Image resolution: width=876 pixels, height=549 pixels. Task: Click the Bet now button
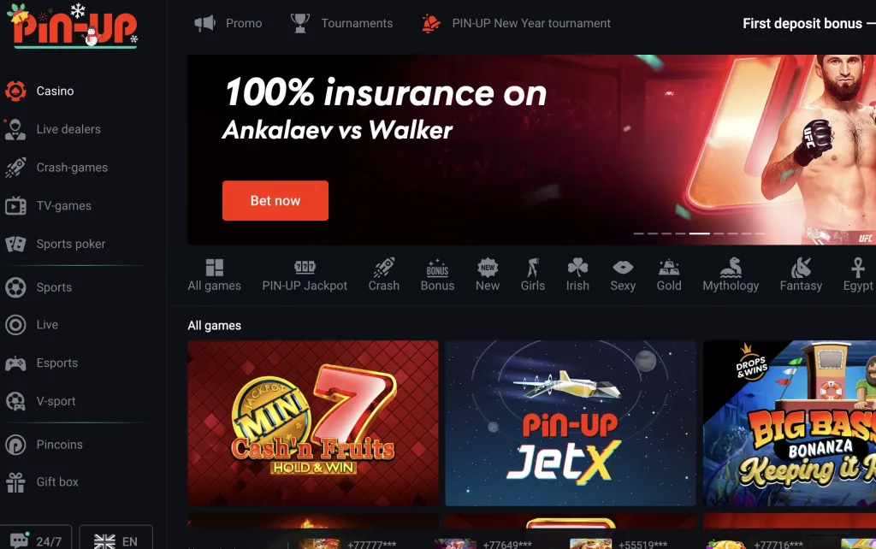tap(275, 200)
